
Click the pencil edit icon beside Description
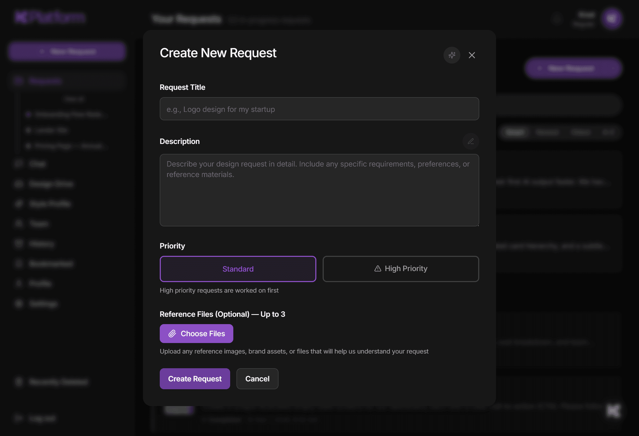pyautogui.click(x=471, y=141)
